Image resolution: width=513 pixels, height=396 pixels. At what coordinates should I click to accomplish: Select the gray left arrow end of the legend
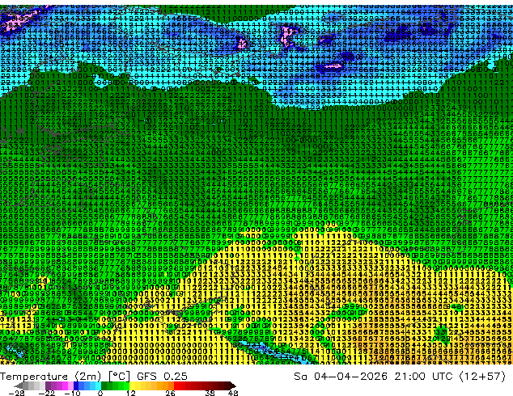pos(19,385)
